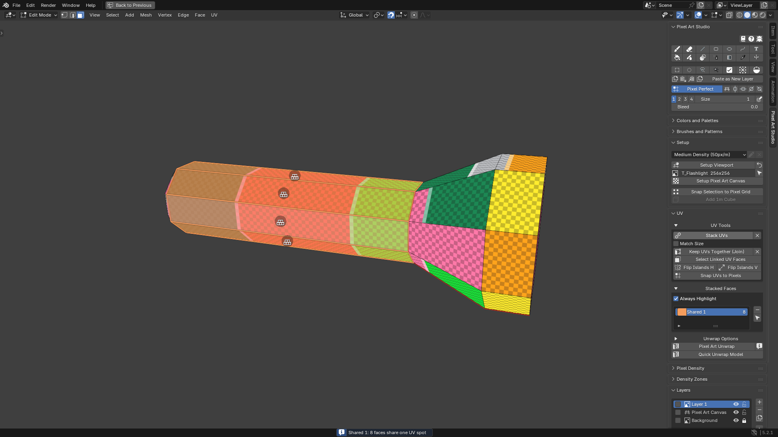Select the Curve drawing tool
The image size is (778, 437).
743,49
